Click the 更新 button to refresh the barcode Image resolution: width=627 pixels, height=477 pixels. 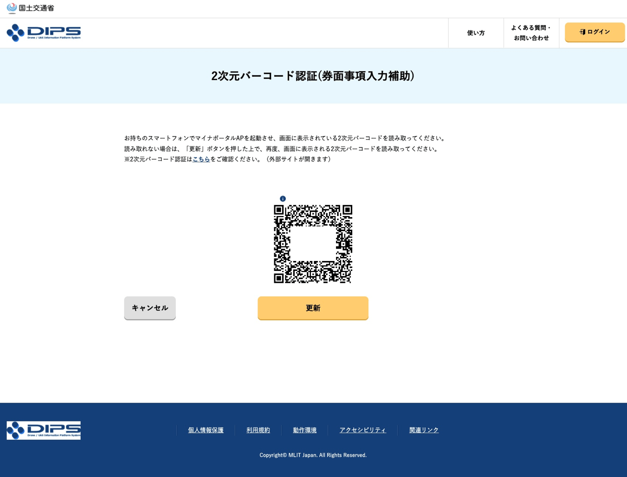tap(313, 308)
